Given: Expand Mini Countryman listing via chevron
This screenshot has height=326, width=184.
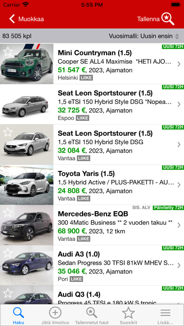Looking at the screenshot, I should (x=179, y=64).
